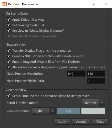Uncheck Always create dropped files in current context
Viewport: 112px width, 128px height.
click(x=9, y=67)
